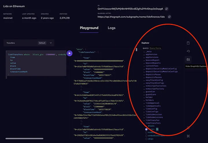Uncheck the 'first' argument checkbox
Viewport: 208px width, 143px height.
tap(146, 129)
